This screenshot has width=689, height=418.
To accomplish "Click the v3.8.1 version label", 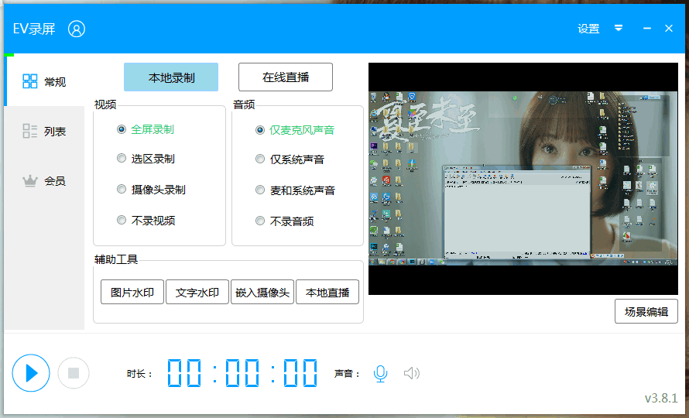I will [x=661, y=398].
